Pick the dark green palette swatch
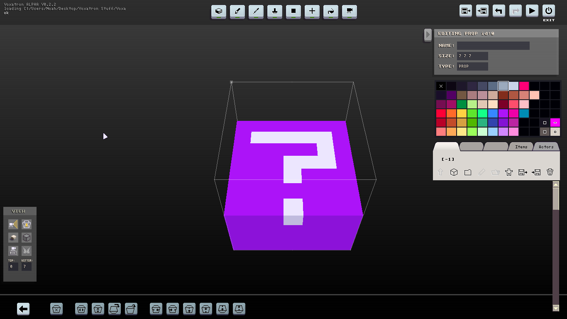The width and height of the screenshot is (567, 319). point(462,104)
